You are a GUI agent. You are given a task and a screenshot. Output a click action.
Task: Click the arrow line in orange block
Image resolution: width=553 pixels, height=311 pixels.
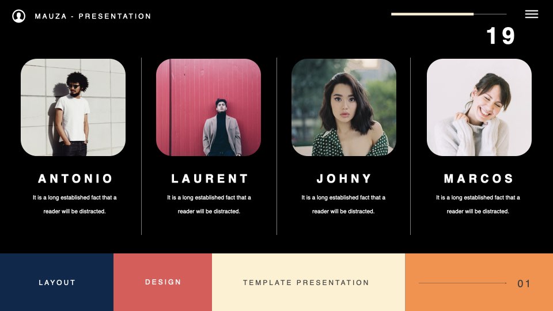463,283
